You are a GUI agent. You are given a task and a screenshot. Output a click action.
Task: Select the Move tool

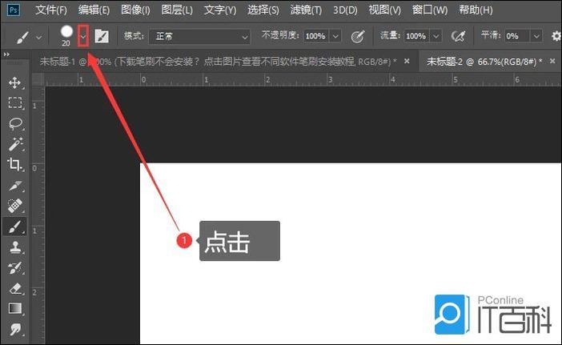[14, 82]
